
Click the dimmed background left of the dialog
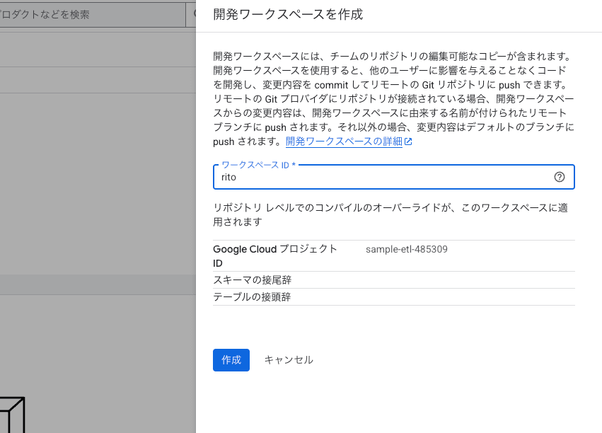[98, 212]
